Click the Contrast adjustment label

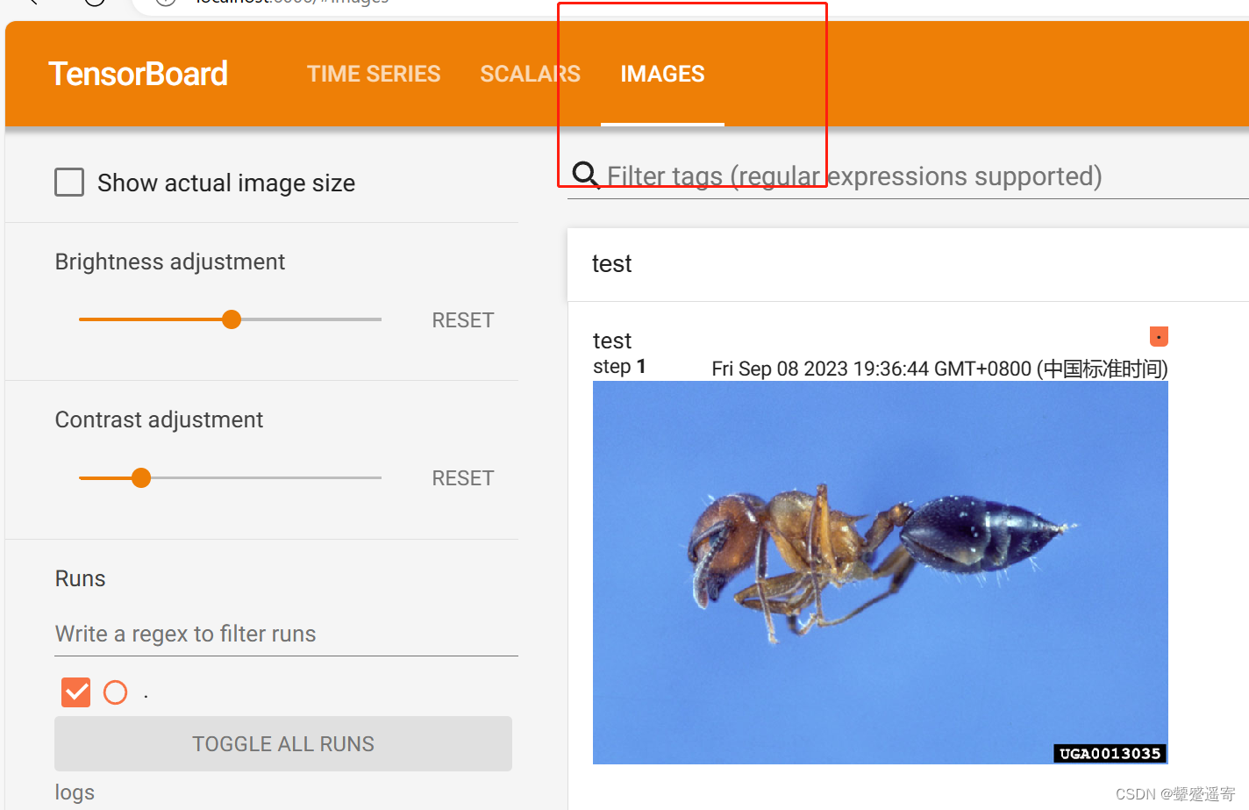click(159, 419)
